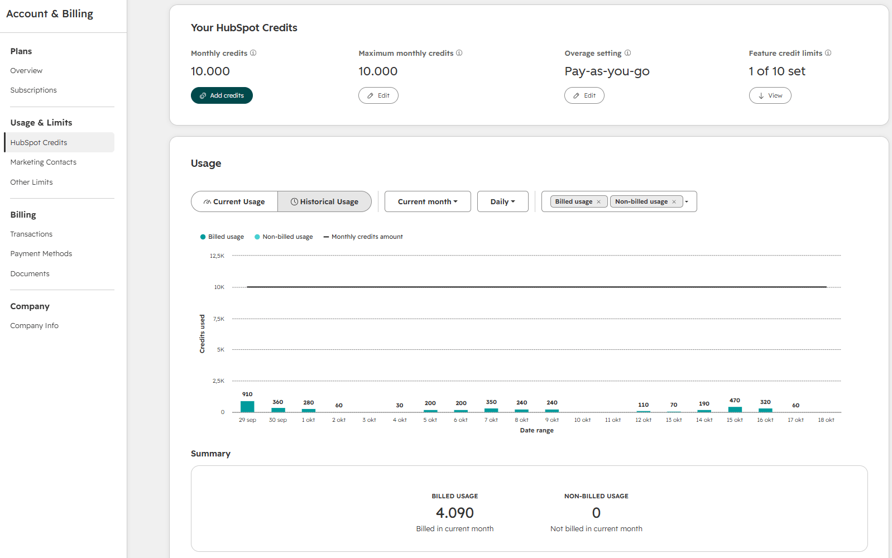Click the 7 okt bar showing 350
892x558 pixels.
click(x=491, y=410)
